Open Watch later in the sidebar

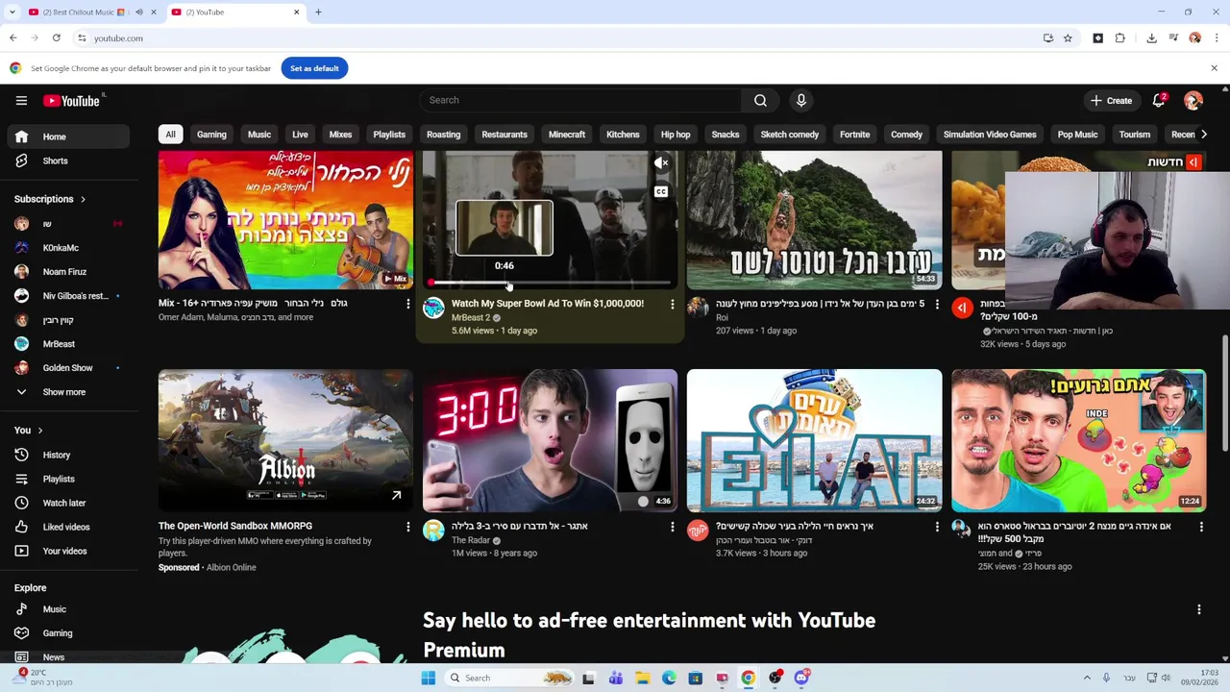coord(64,503)
